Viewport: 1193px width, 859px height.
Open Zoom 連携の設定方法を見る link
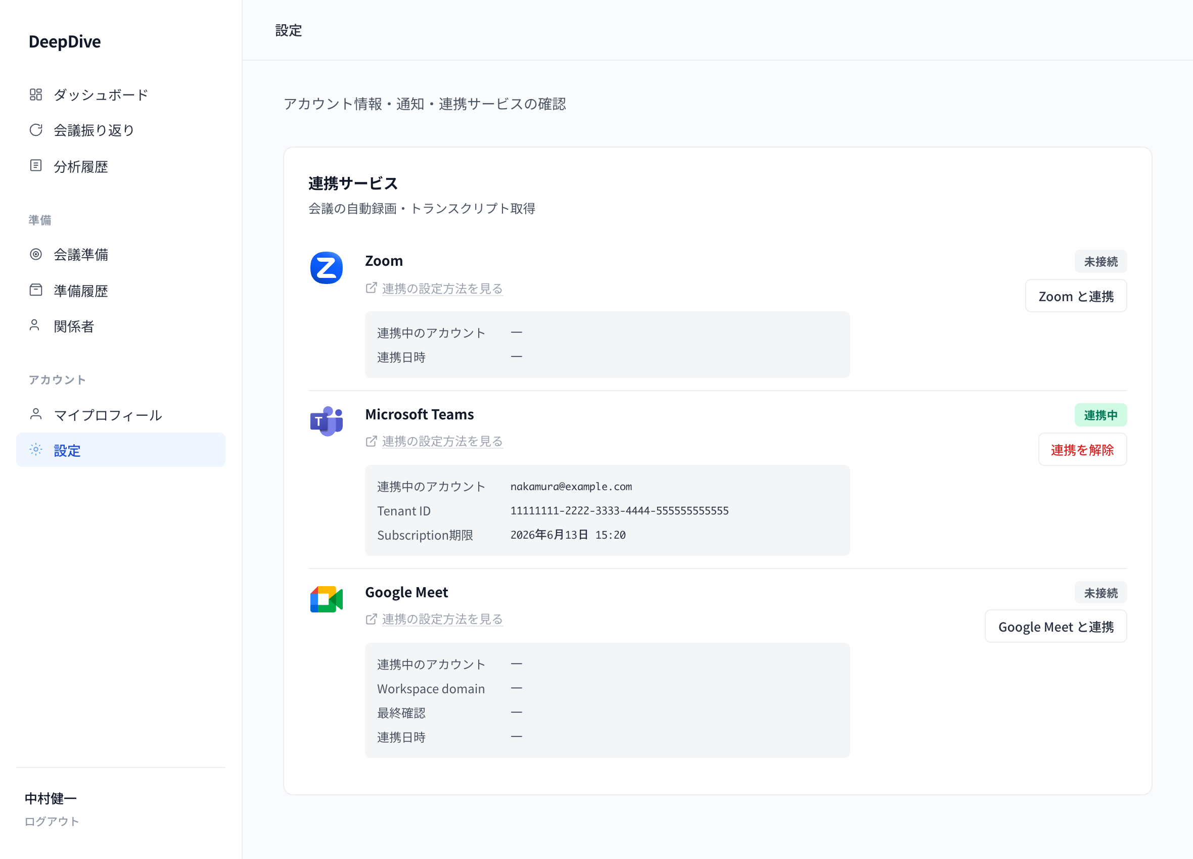click(442, 288)
